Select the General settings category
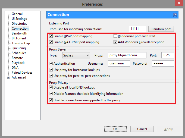Screen dimensions: 185x138 pos(17,14)
